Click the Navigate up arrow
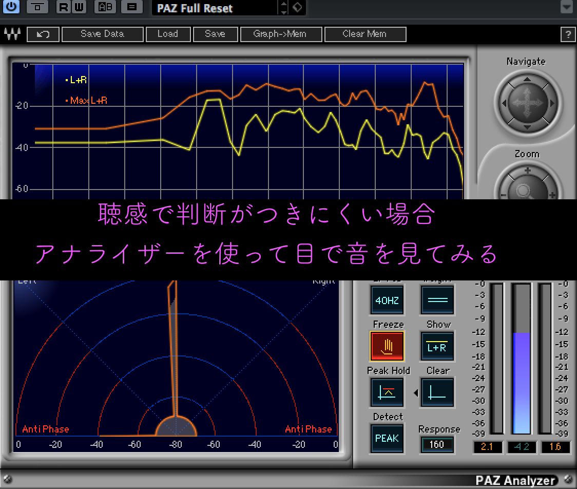 527,79
